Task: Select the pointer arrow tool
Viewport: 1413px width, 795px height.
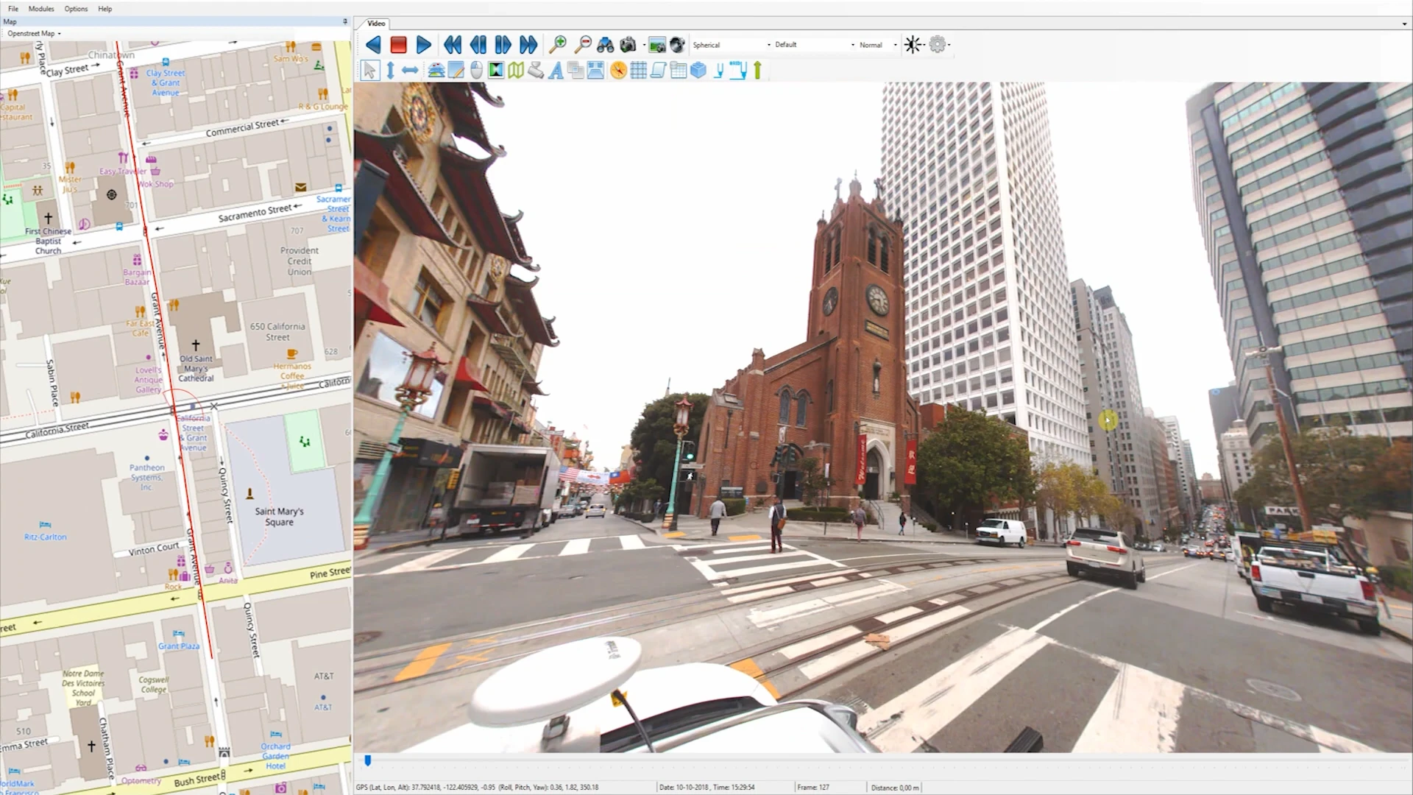Action: click(x=370, y=70)
